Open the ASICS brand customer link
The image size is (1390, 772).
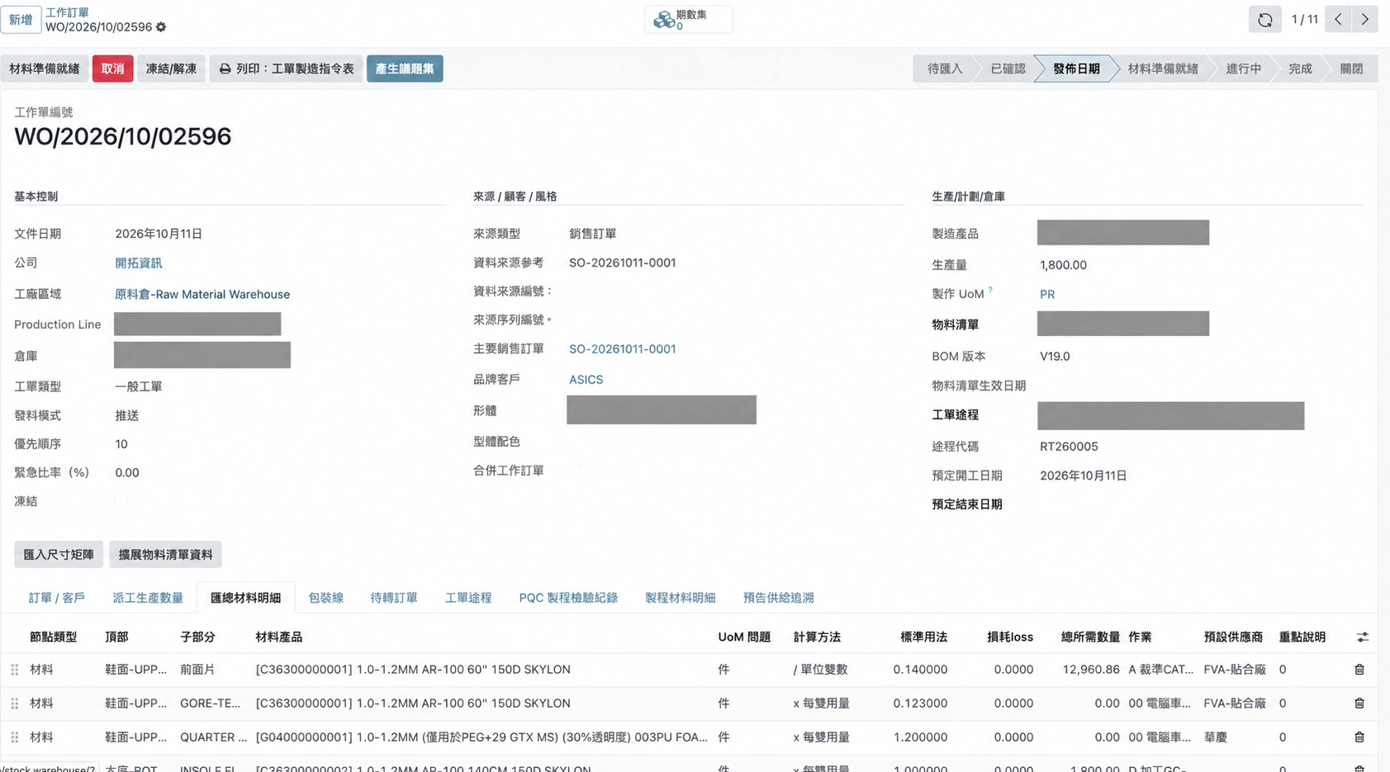coord(586,380)
